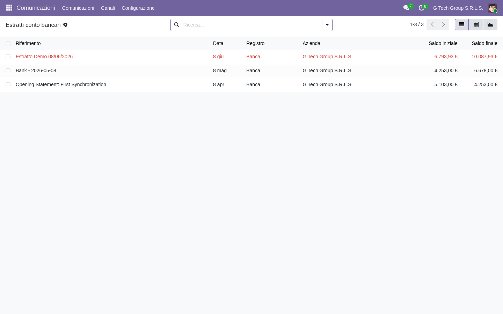Viewport: 503px width, 314px height.
Task: Click the 6.793,93 € initial balance
Action: tap(446, 57)
